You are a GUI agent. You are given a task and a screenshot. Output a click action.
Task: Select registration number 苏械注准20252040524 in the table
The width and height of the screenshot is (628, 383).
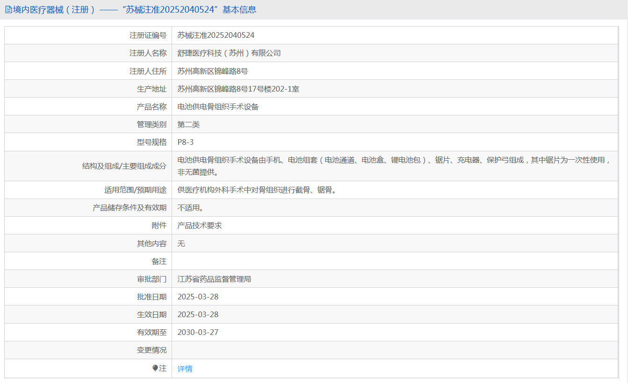216,35
